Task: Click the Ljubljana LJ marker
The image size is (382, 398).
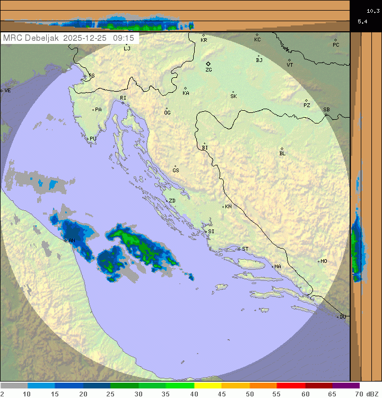Action: tap(126, 43)
